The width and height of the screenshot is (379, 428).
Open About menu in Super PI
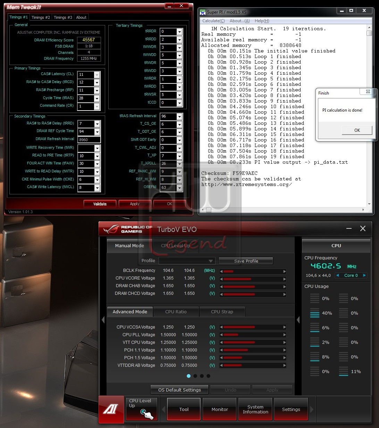click(239, 21)
